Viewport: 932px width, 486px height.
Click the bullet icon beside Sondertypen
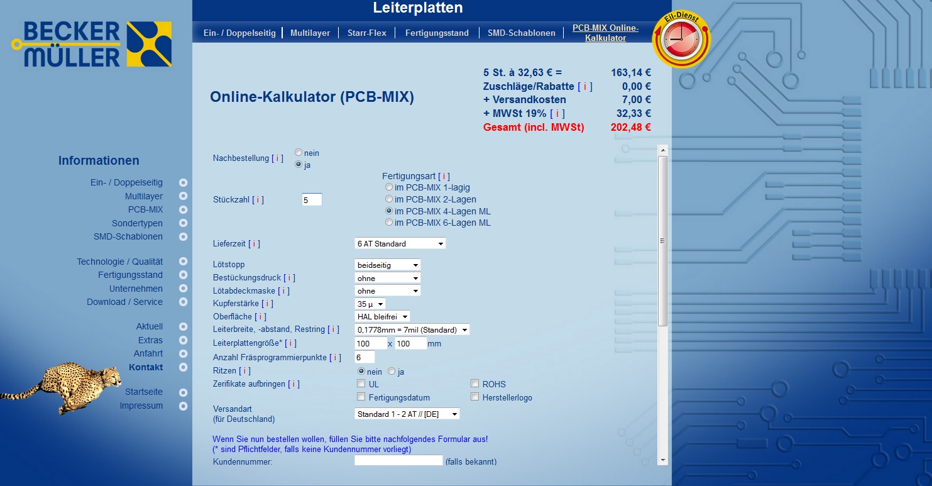coord(183,223)
